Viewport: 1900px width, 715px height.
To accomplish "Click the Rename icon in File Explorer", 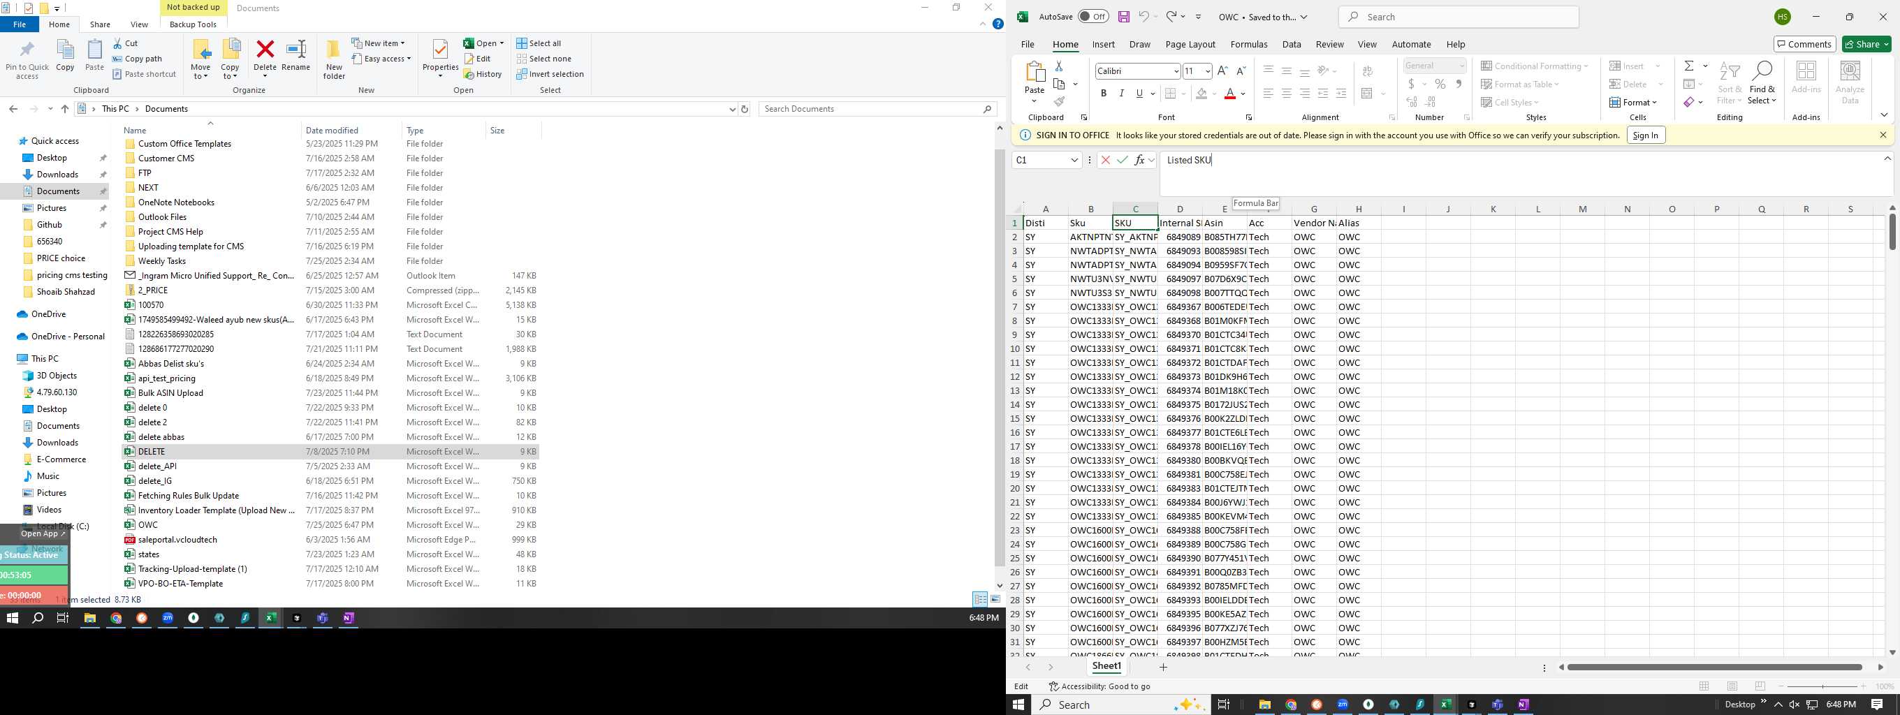I will click(x=295, y=50).
